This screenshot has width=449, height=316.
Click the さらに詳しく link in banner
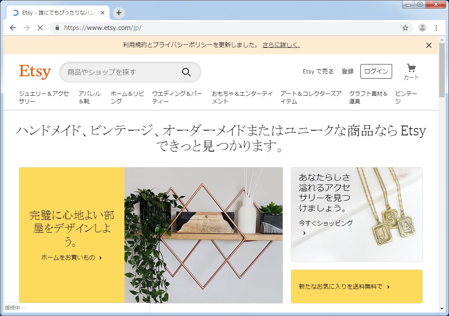tap(281, 45)
